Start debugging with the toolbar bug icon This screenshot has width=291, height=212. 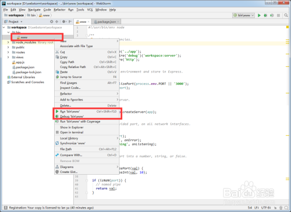click(265, 15)
